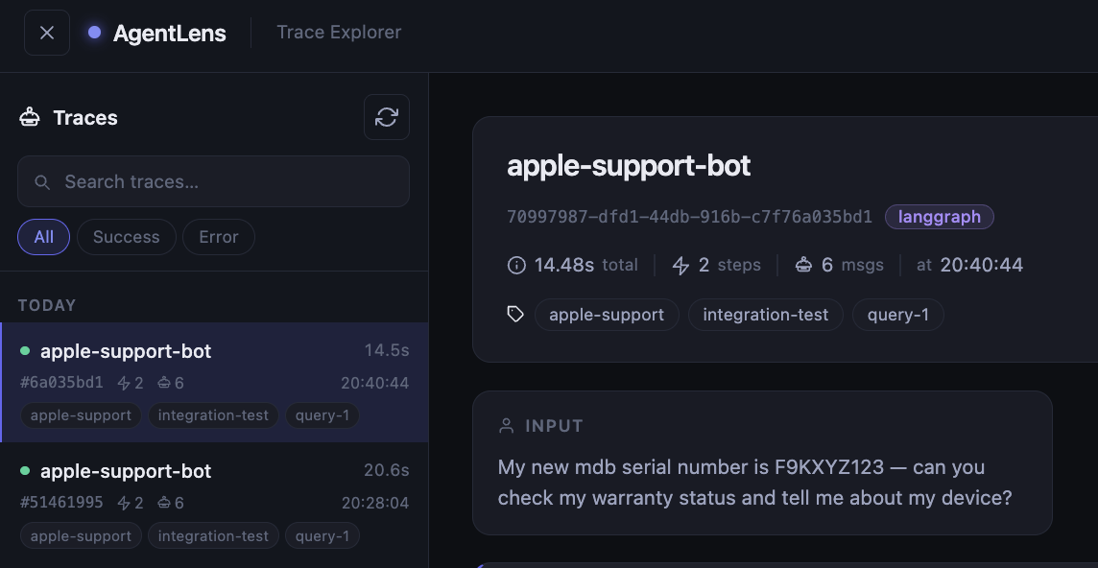Click the steps bolt icon in trace #51461995
This screenshot has height=568, width=1098.
(x=124, y=503)
